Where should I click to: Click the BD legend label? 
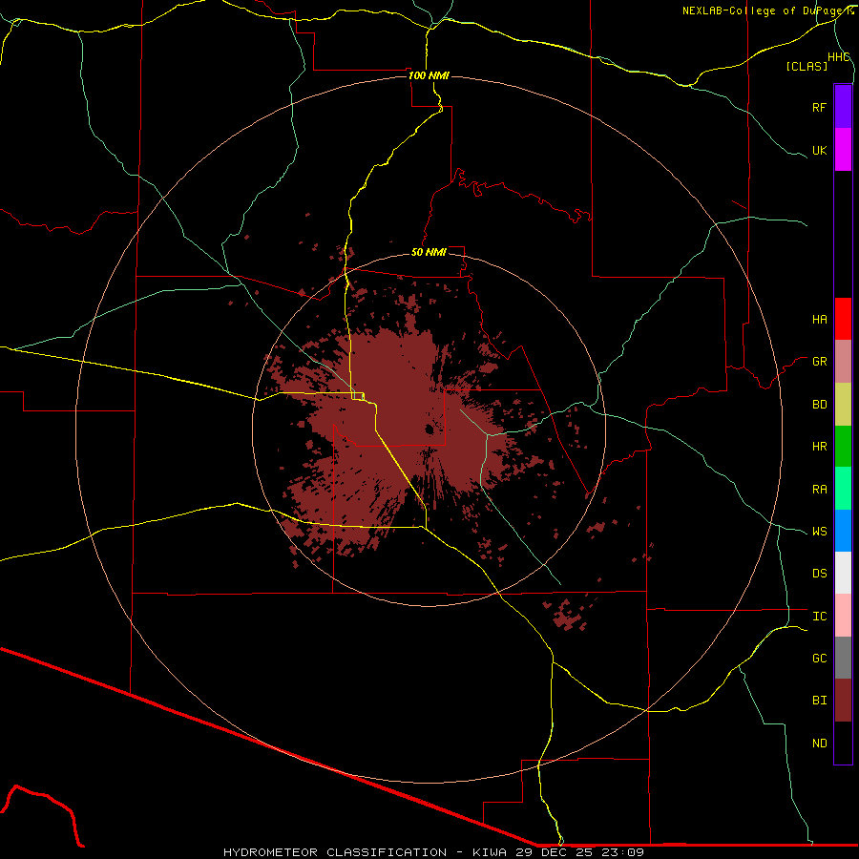pos(819,405)
